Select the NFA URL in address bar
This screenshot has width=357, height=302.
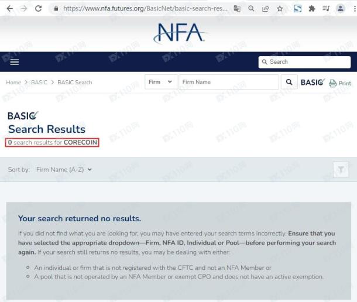click(x=145, y=9)
